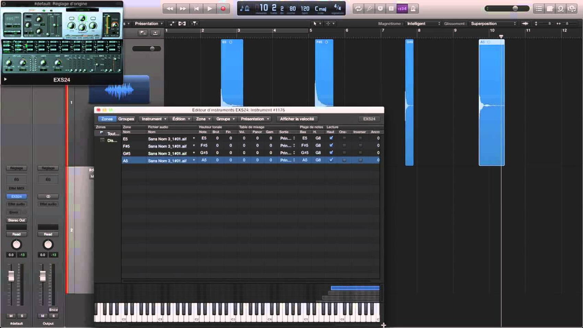Open the Édition menu in EXS24 editor

click(181, 119)
